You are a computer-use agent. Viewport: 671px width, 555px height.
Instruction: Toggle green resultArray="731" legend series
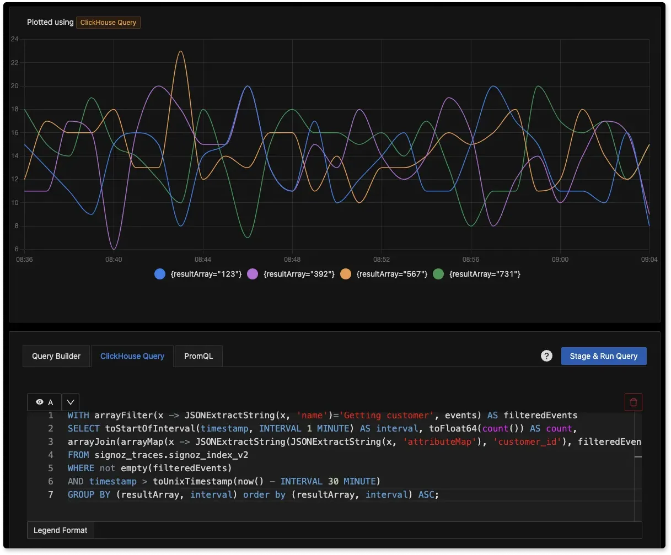click(477, 274)
